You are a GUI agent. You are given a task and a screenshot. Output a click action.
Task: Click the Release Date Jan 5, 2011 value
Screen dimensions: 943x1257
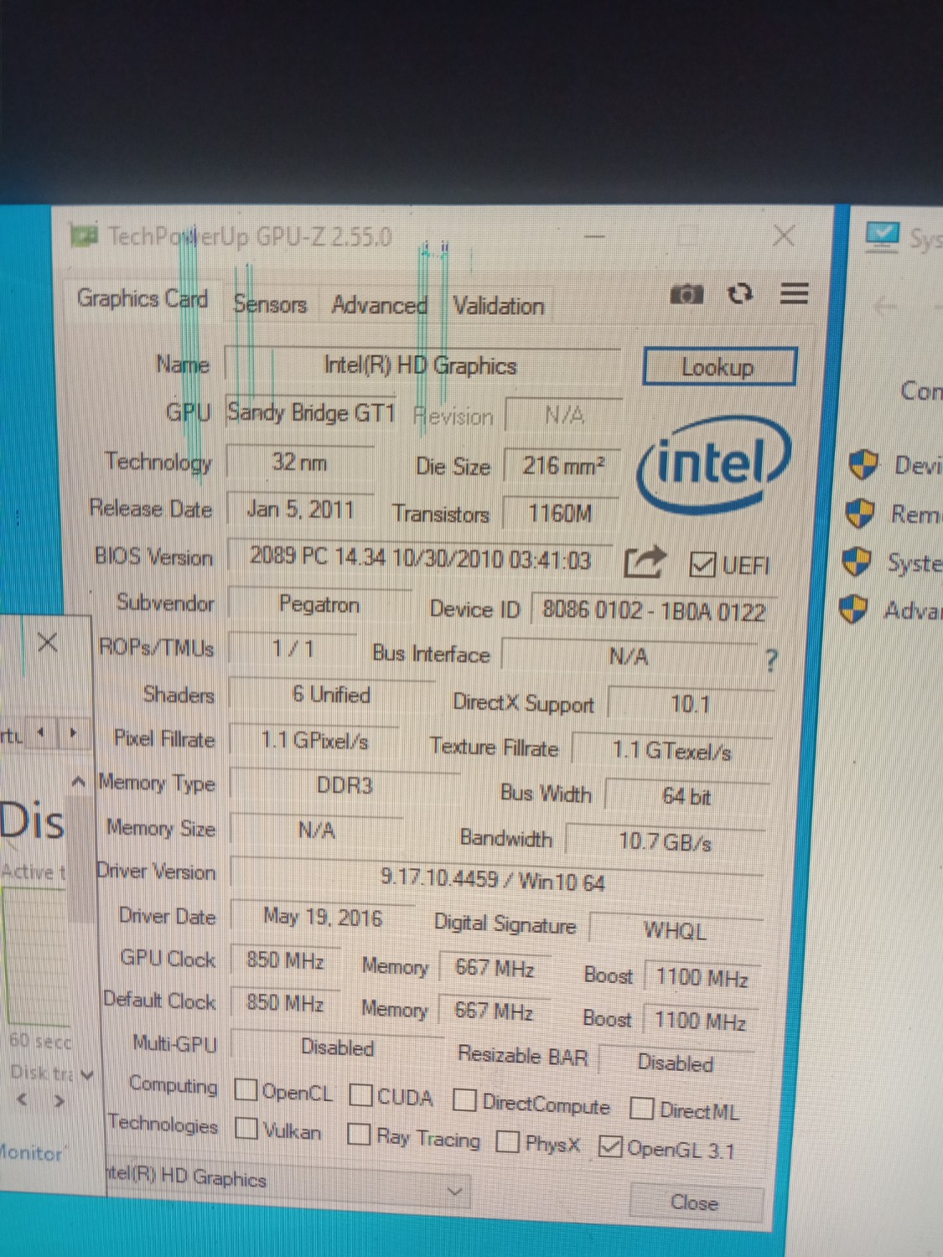pyautogui.click(x=301, y=509)
